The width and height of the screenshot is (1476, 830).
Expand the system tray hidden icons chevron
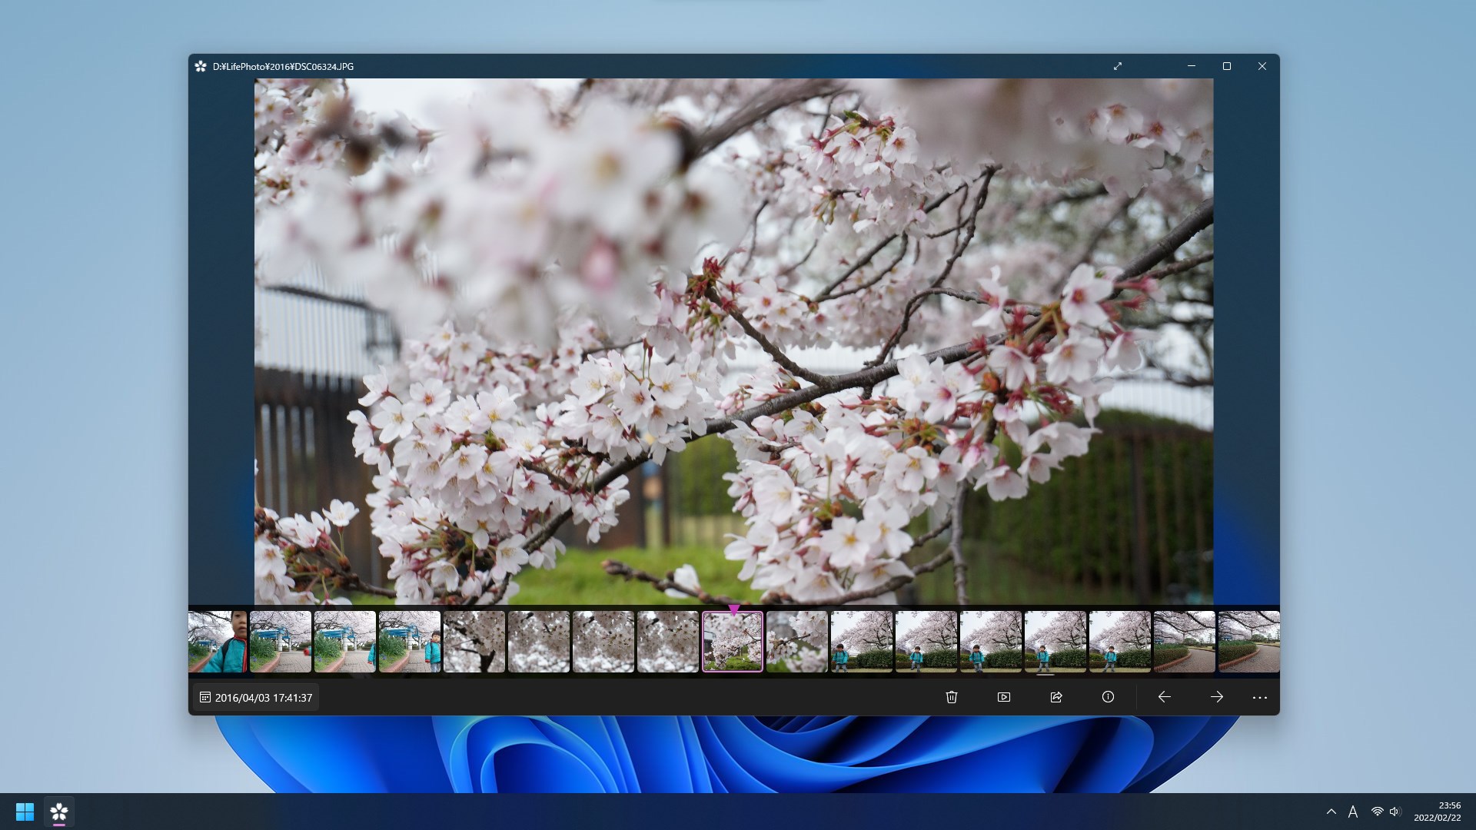[1331, 812]
